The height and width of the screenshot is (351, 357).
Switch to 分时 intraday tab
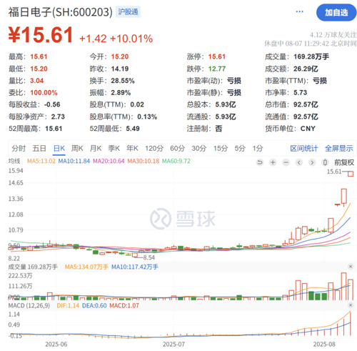19,149
